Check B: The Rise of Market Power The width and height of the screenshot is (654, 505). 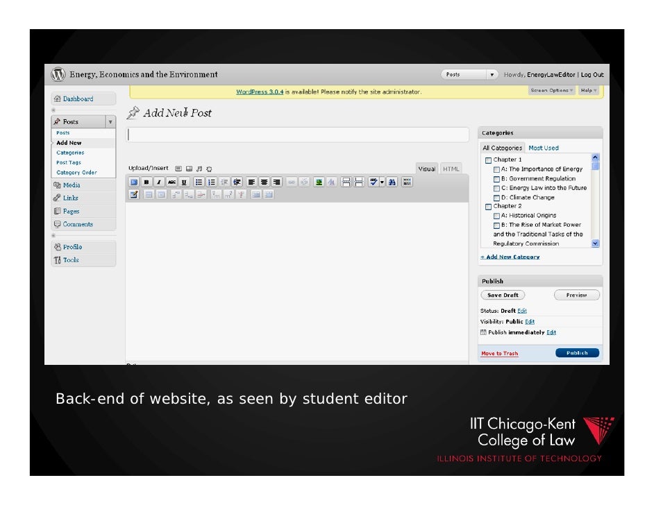496,225
